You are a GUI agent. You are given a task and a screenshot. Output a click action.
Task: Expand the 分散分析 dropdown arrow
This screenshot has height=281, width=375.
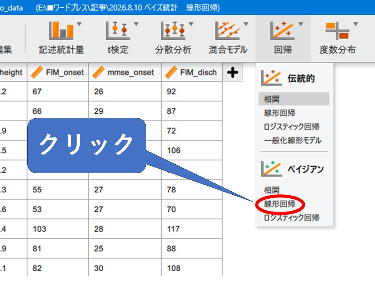coord(191,24)
